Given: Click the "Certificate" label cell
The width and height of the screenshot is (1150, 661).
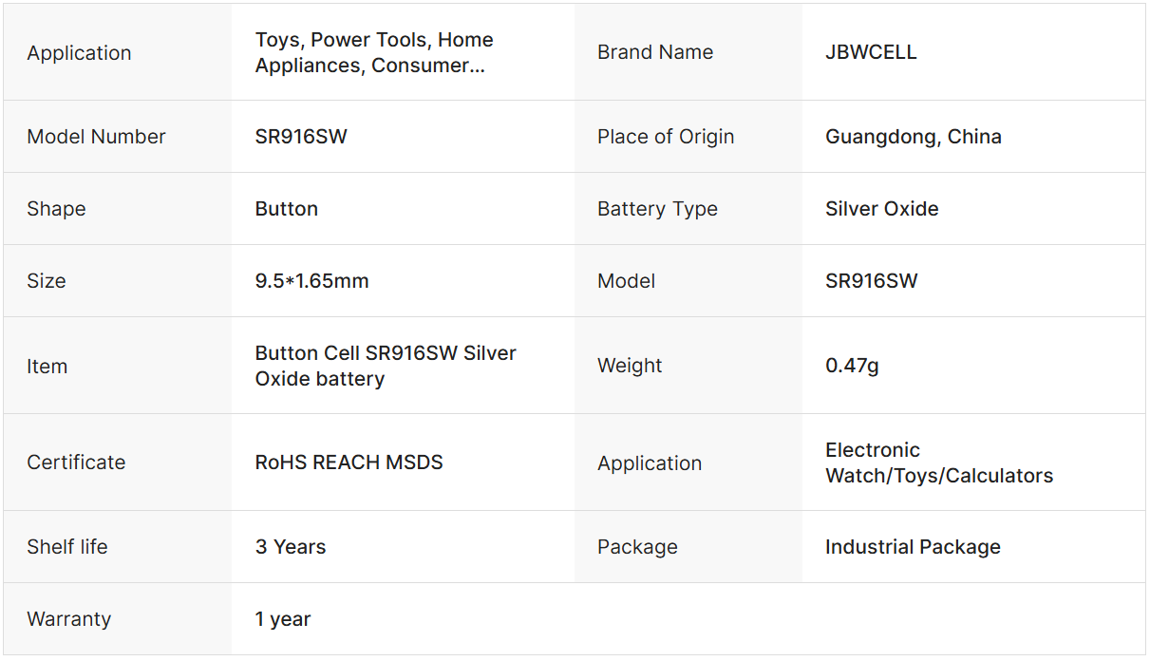Looking at the screenshot, I should pos(76,463).
